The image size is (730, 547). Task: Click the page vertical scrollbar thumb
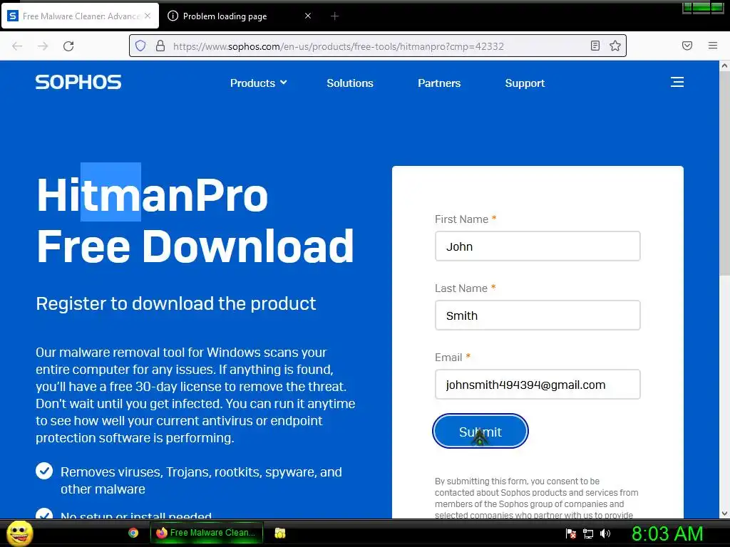724,174
